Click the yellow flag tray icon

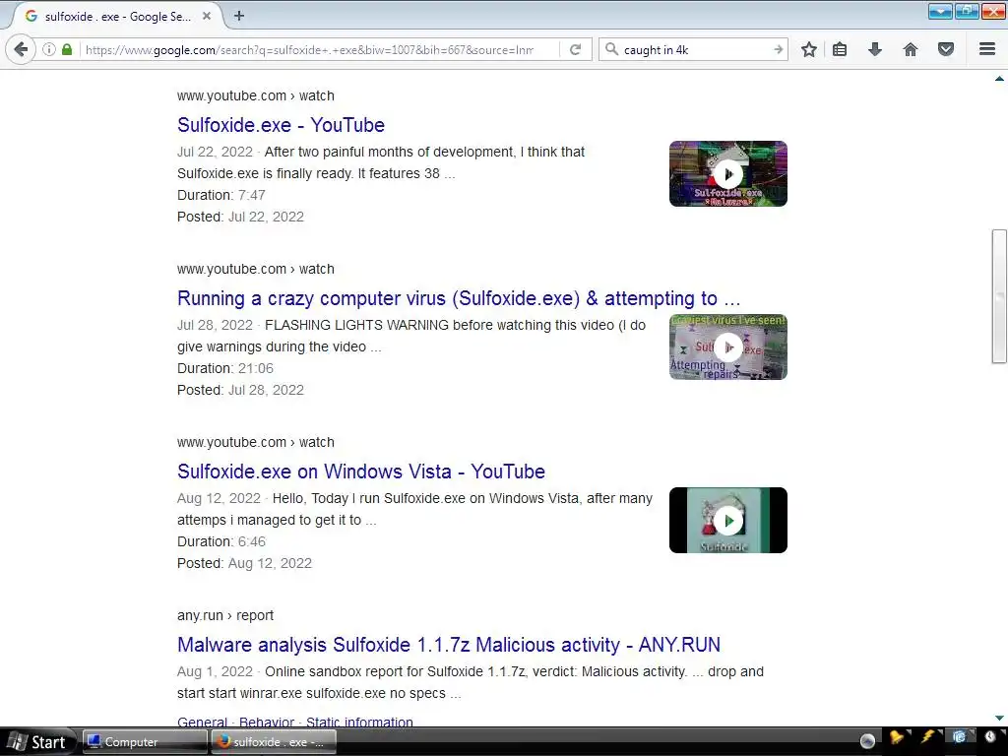[x=897, y=737]
